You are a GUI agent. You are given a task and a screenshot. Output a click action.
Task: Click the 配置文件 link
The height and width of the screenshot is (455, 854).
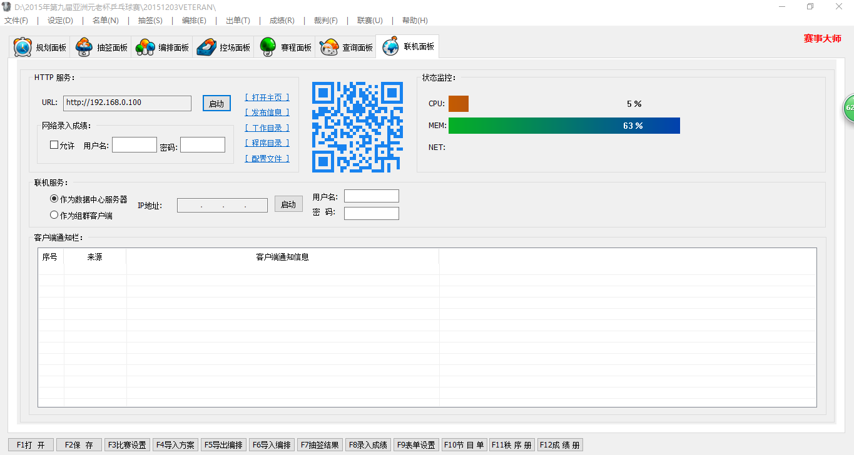(267, 159)
